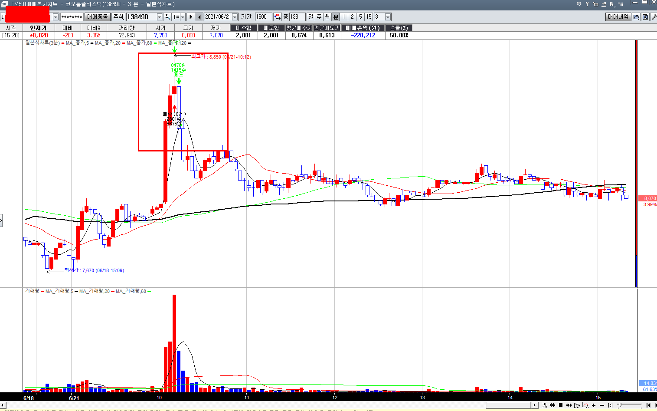Screen dimensions: 657x411
Task: Open the date 2021/06/21 dropdown
Action: [235, 17]
